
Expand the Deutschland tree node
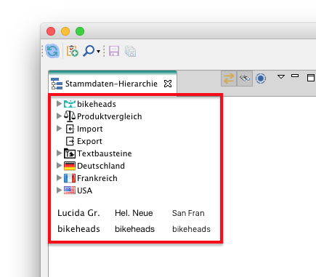tap(59, 166)
